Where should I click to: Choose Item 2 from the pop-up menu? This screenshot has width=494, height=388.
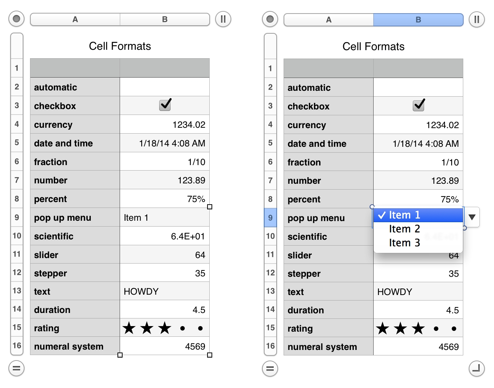coord(404,229)
